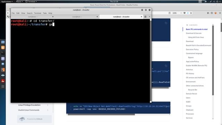Open Enable WinRM (Remote PS) link

coord(196,66)
